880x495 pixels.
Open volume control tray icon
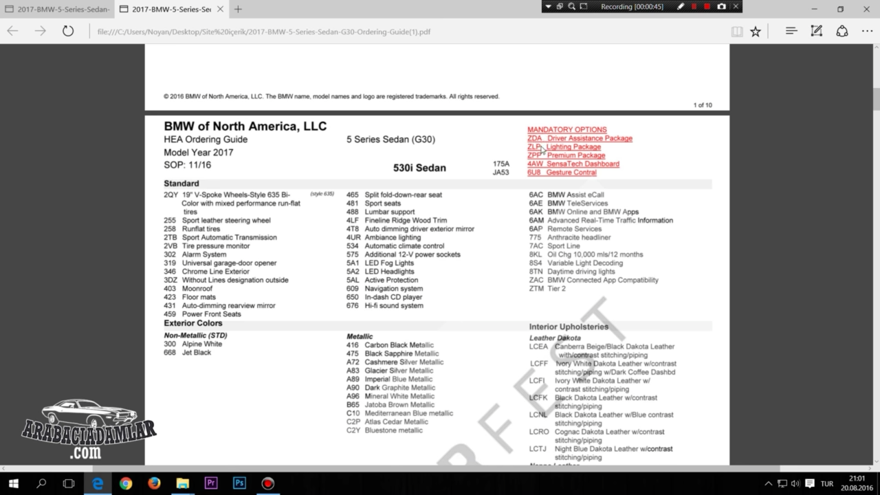tap(795, 483)
